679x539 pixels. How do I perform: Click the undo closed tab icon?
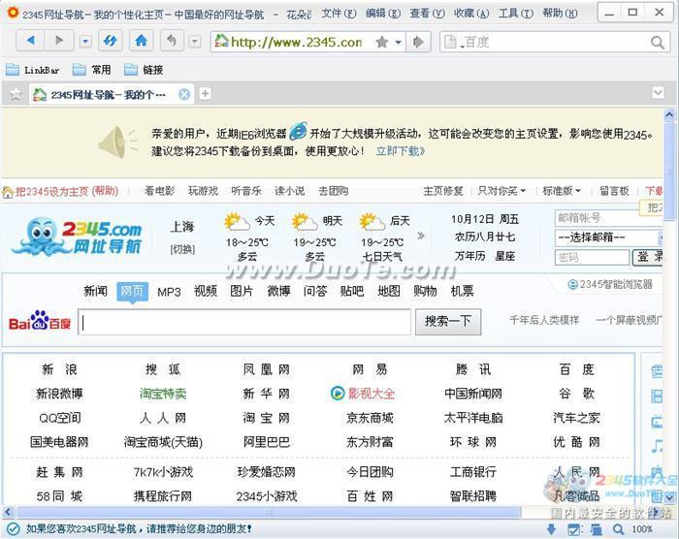[x=172, y=41]
